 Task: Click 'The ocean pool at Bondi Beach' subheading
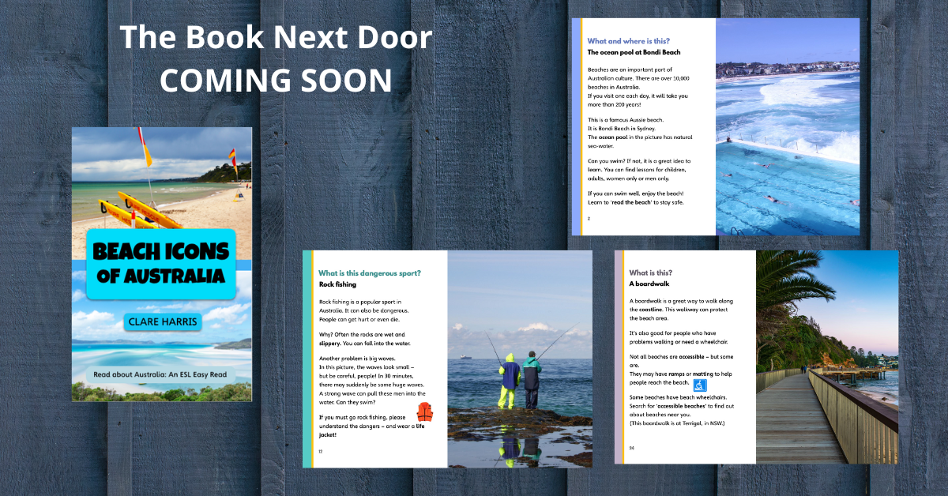point(634,53)
